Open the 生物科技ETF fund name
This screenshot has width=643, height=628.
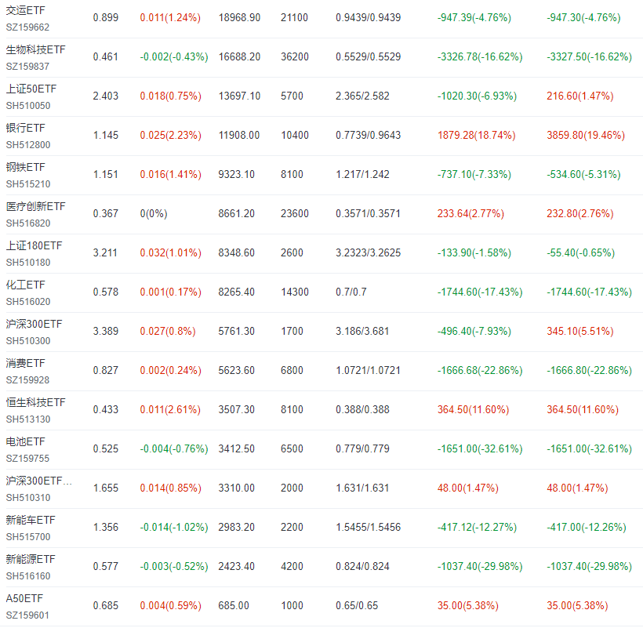pos(35,49)
